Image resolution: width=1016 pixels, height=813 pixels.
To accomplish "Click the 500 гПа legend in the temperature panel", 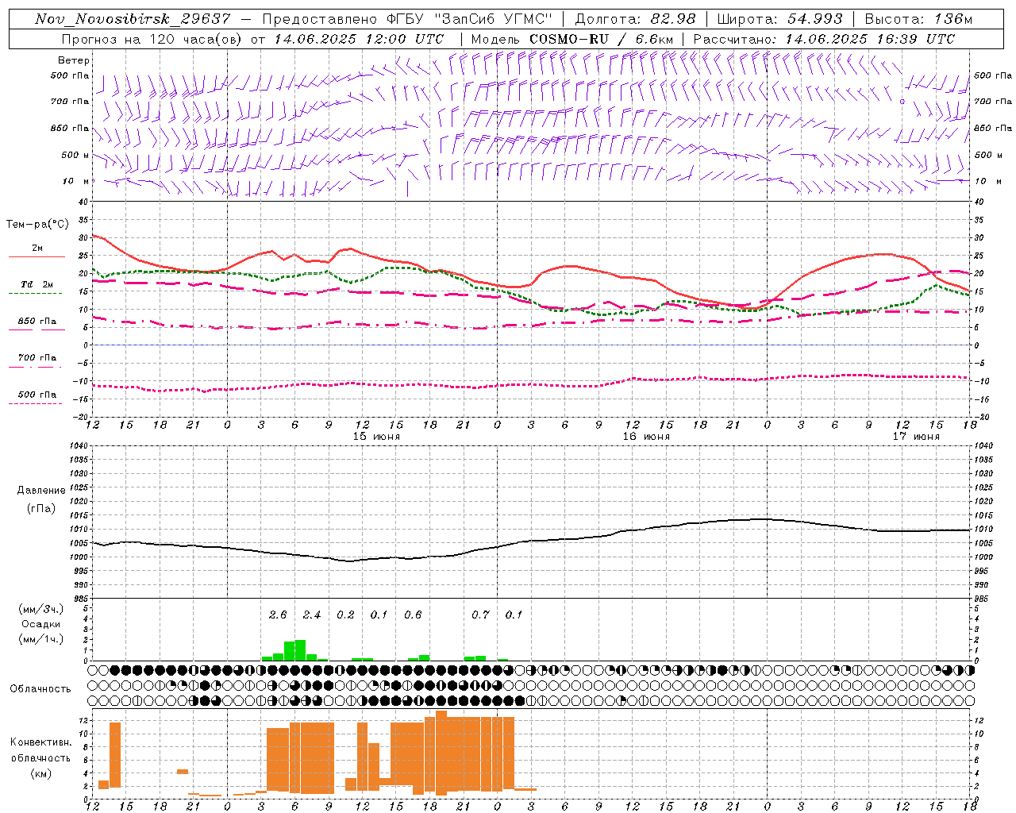I will pyautogui.click(x=37, y=395).
